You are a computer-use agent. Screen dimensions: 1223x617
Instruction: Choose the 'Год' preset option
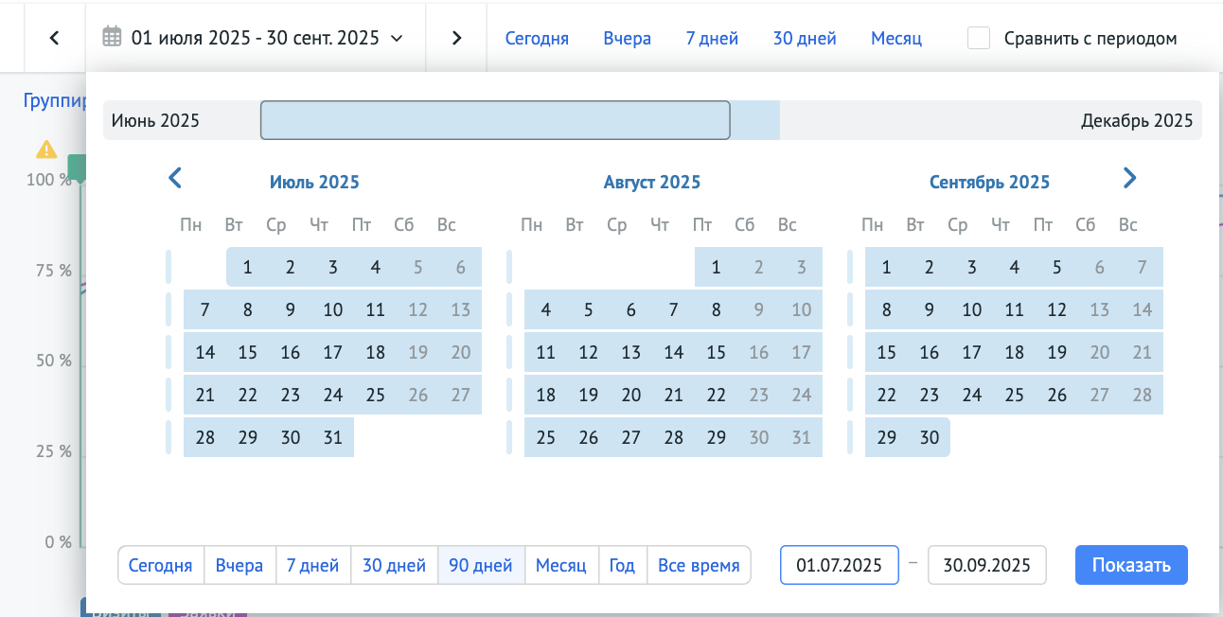pos(622,565)
